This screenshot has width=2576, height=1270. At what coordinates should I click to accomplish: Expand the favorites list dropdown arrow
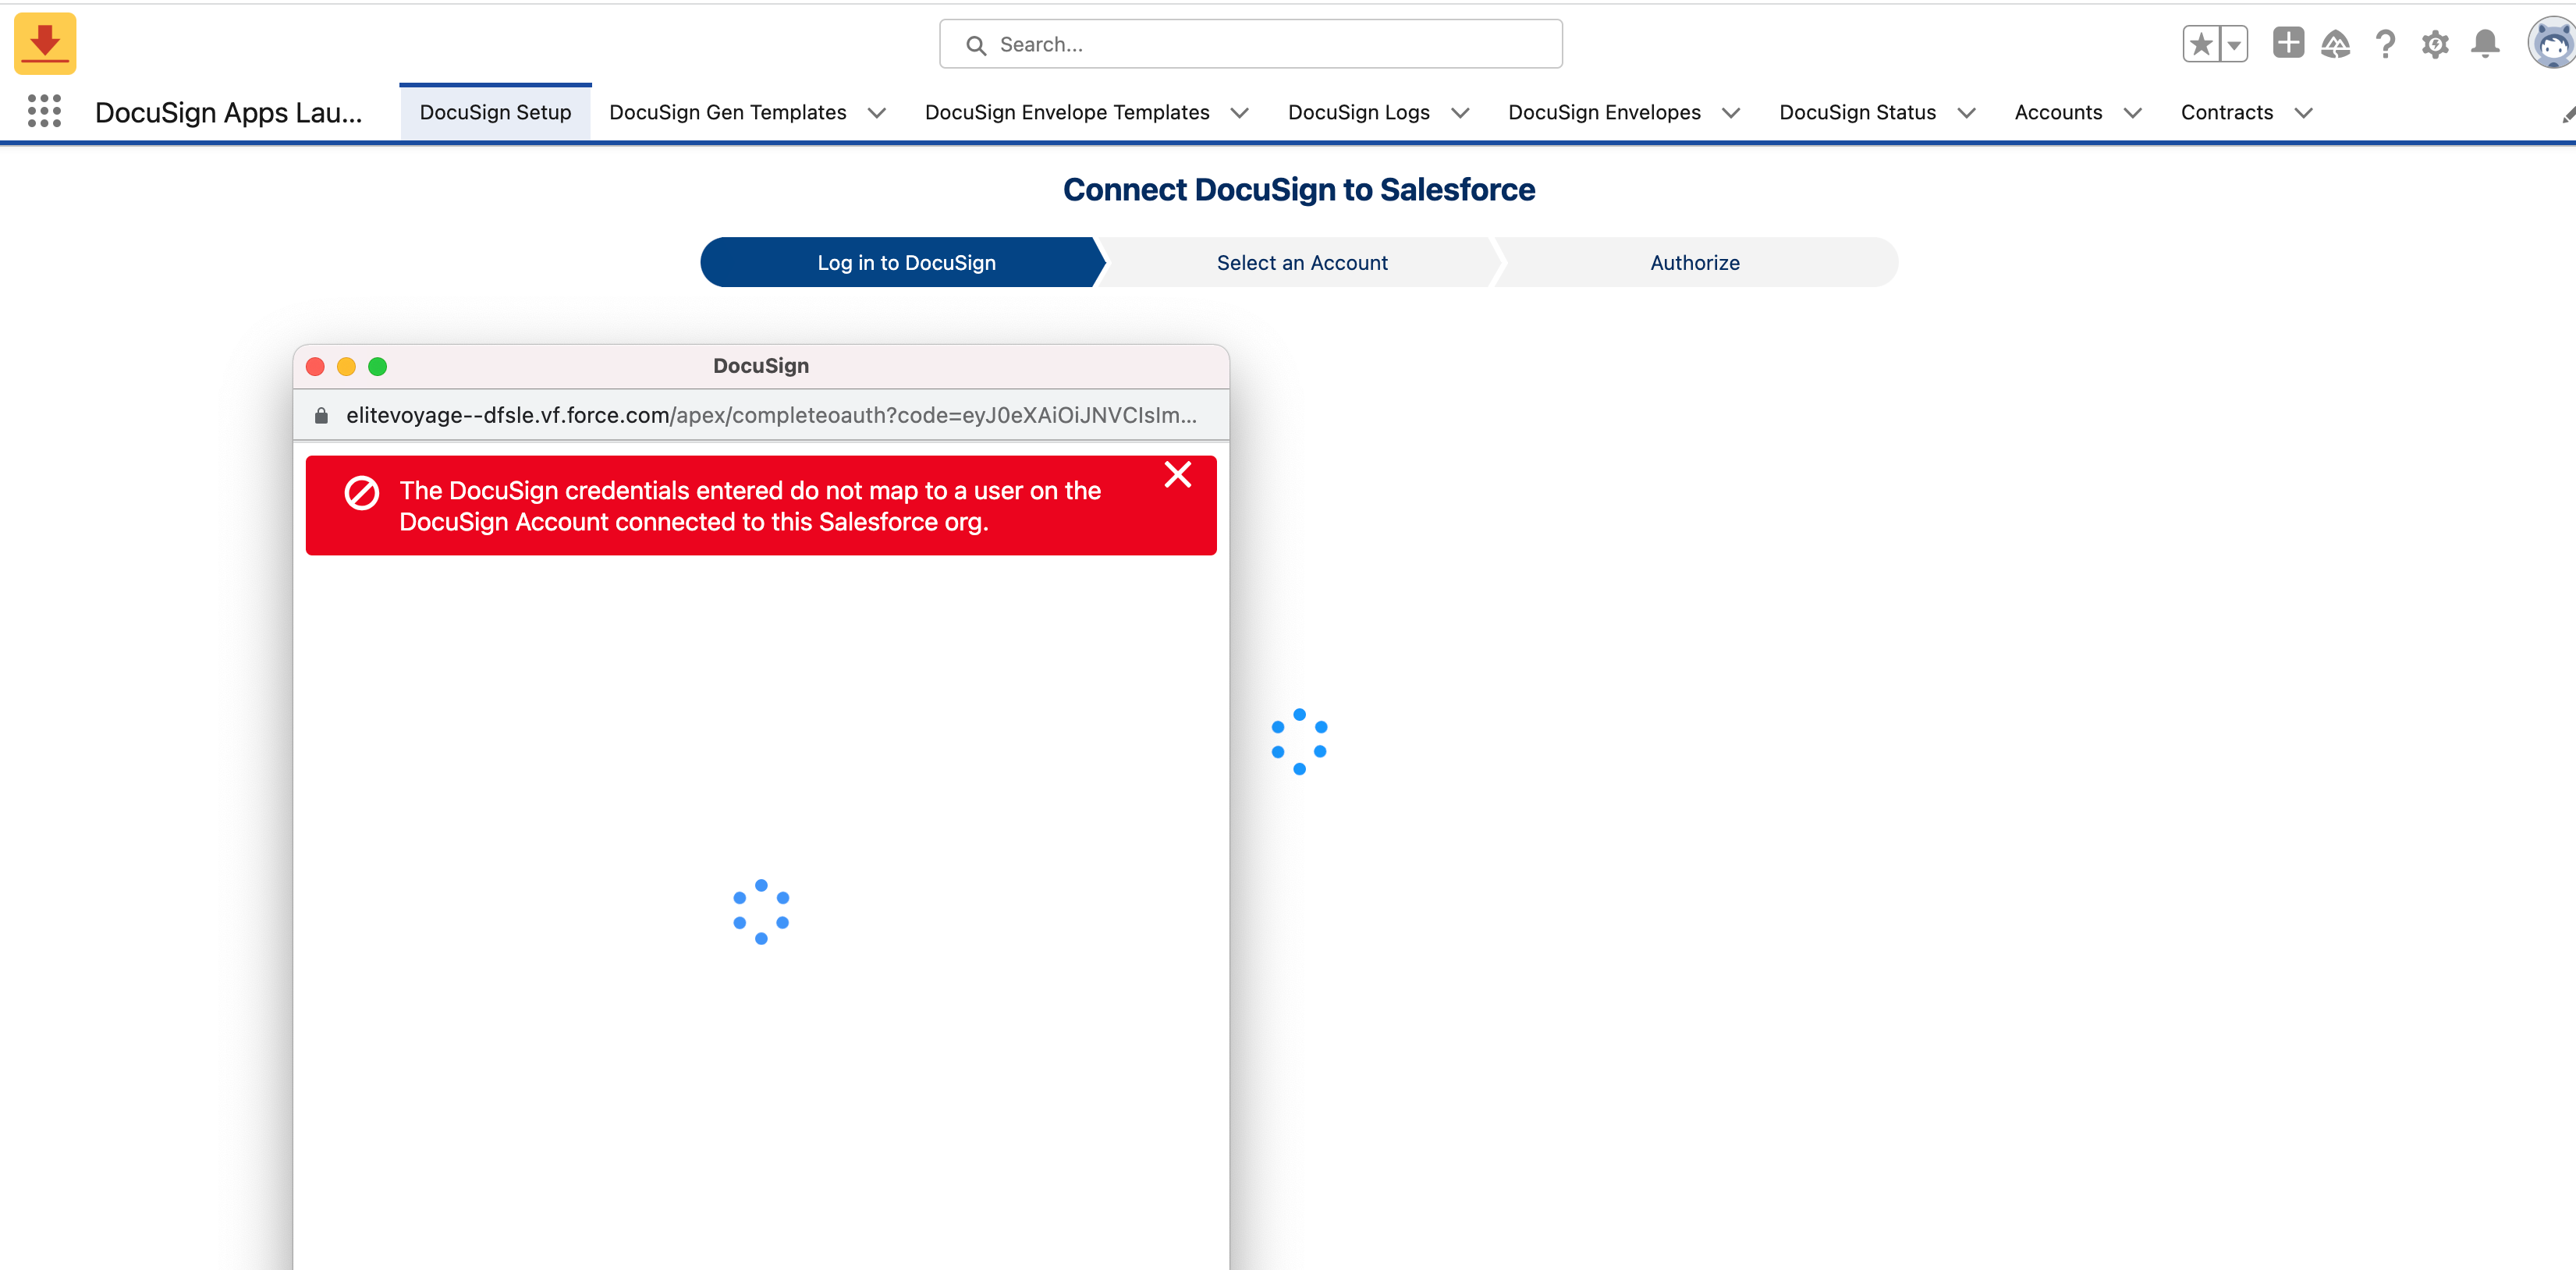click(2234, 44)
